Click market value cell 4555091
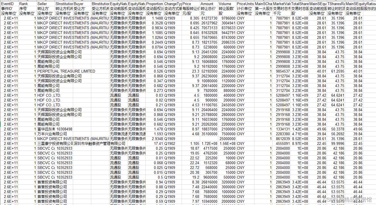The width and height of the screenshot is (376, 205). [x=281, y=143]
